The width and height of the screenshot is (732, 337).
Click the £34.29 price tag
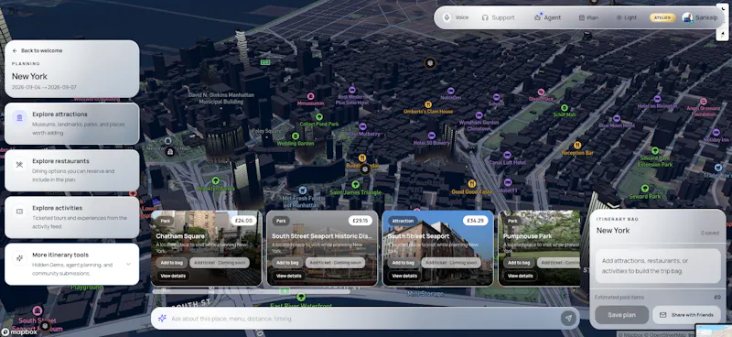475,221
